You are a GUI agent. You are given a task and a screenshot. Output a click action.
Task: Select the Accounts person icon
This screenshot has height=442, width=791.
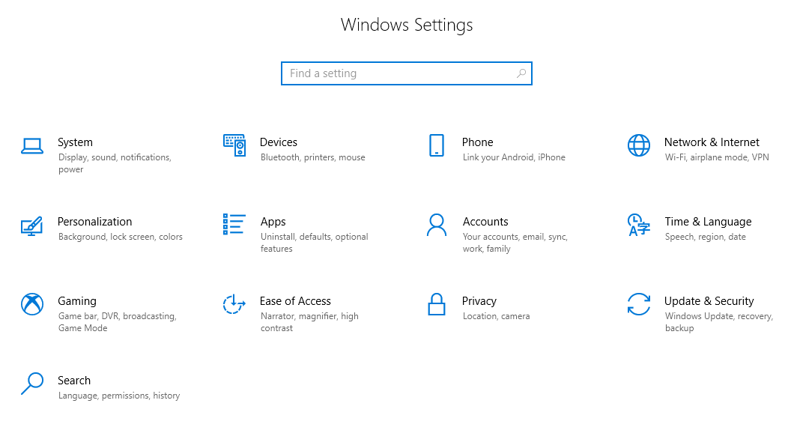(x=437, y=225)
